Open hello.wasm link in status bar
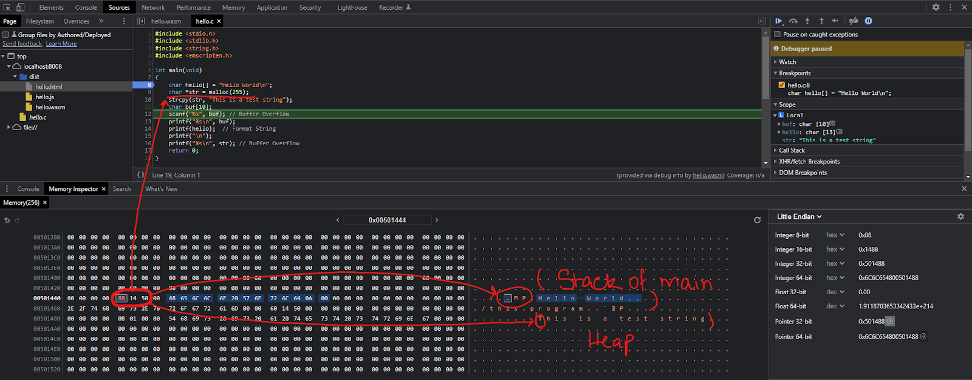Screen dimensions: 972x380 (x=708, y=175)
